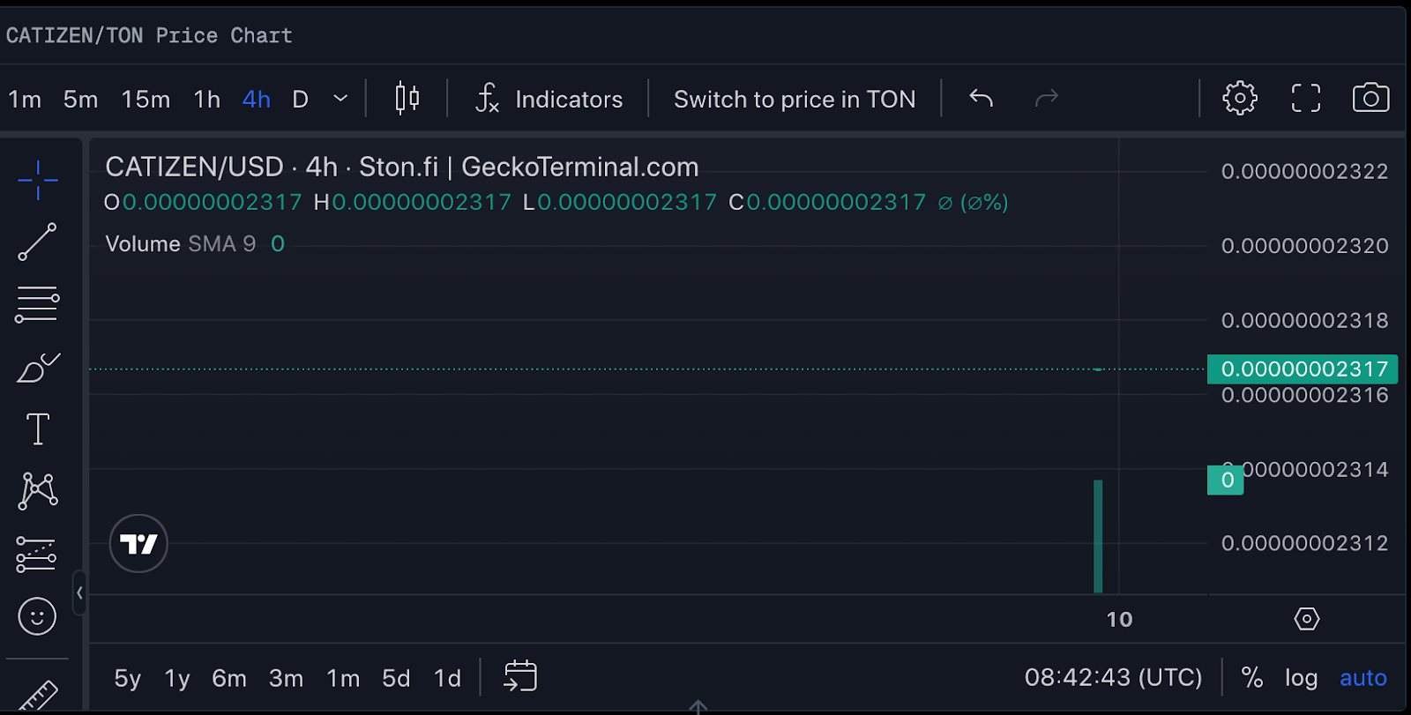Open the candle chart style selector

click(407, 98)
